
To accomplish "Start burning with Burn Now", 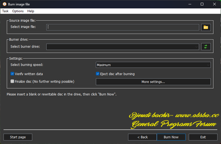I will click(x=171, y=137).
